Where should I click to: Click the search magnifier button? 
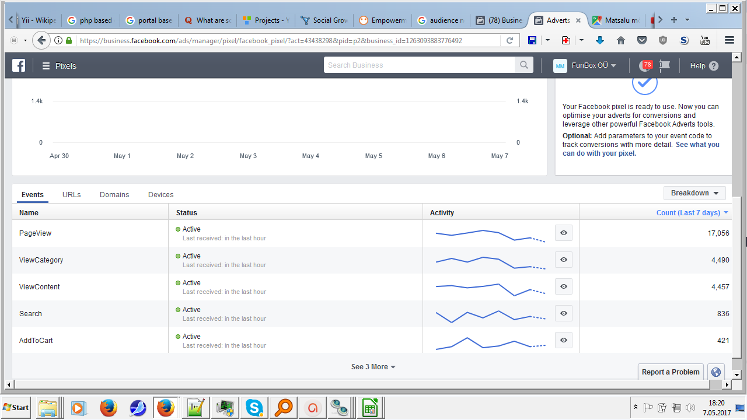pyautogui.click(x=523, y=65)
